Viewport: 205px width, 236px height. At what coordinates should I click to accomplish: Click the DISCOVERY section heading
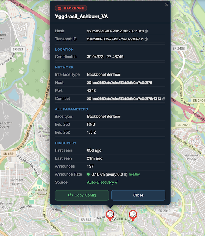pyautogui.click(x=65, y=143)
